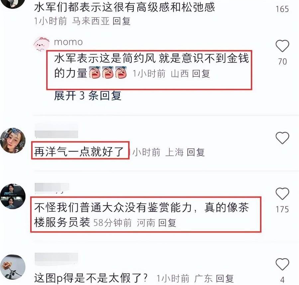Tap heart on 这图p得是不是太假了 comment
Image resolution: width=299 pixels, height=285 pixels.
click(x=282, y=264)
